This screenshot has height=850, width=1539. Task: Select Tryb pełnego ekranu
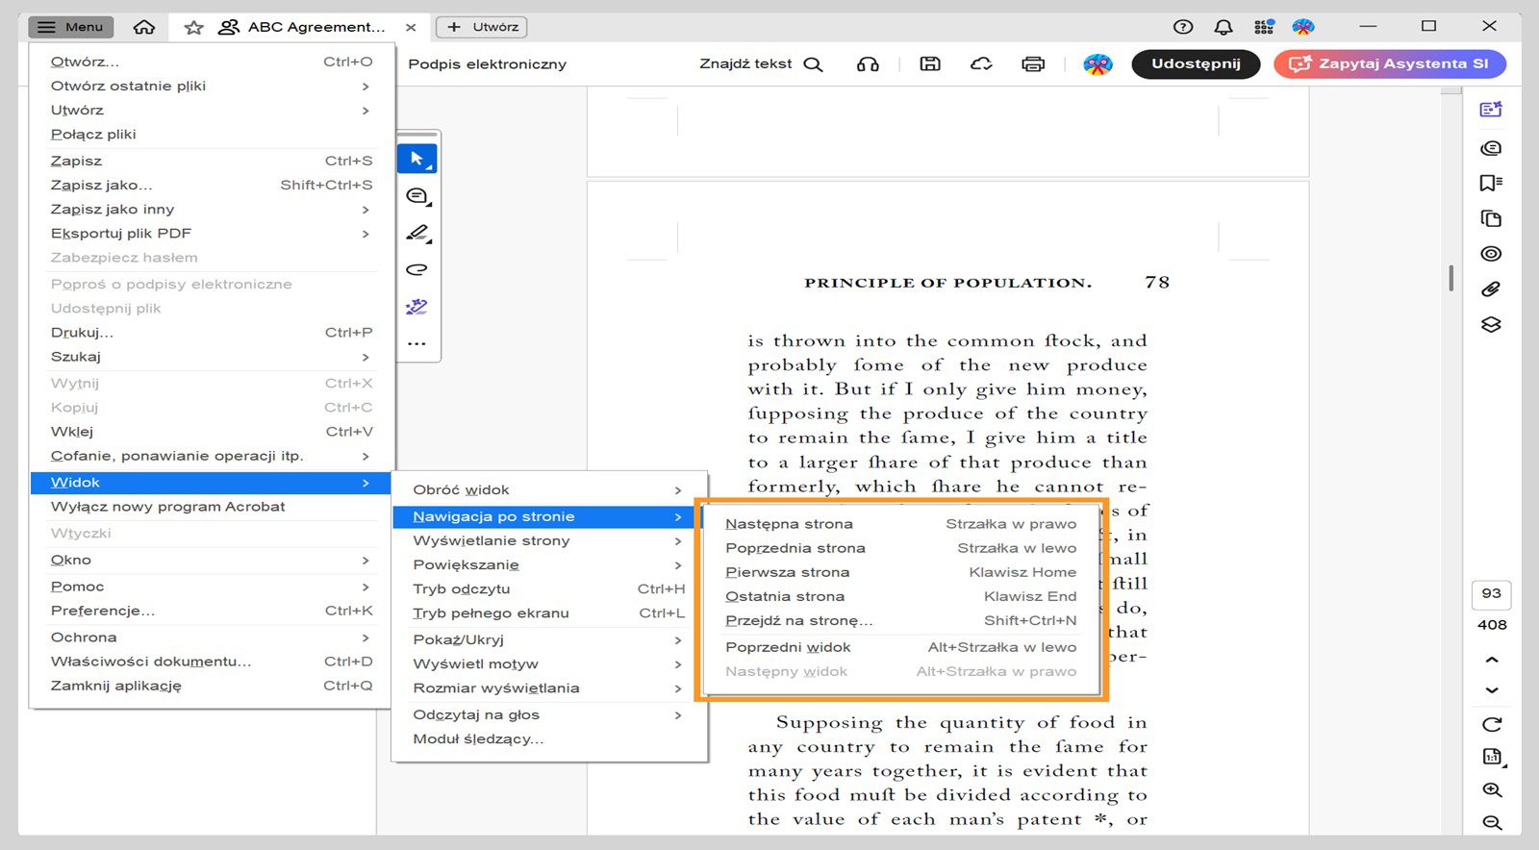(548, 613)
